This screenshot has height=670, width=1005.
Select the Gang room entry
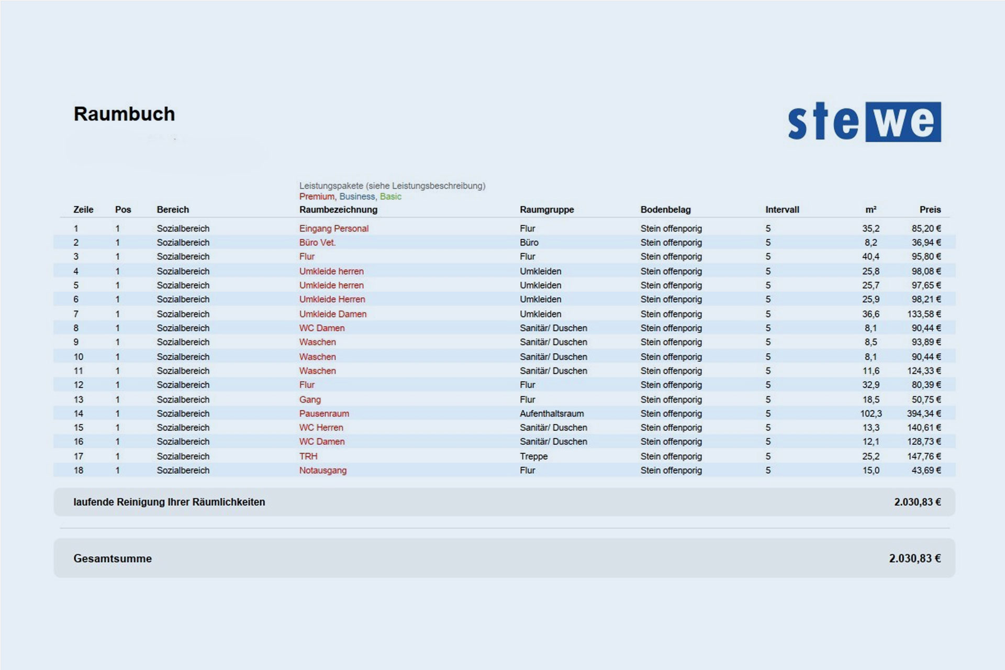click(310, 399)
